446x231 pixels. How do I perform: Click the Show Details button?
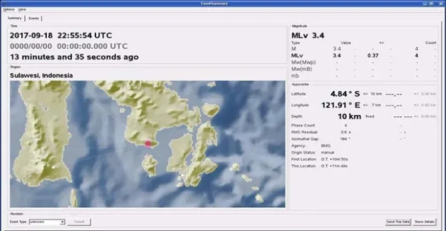424,221
